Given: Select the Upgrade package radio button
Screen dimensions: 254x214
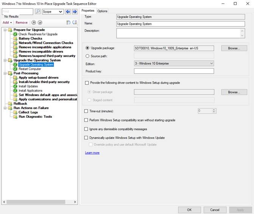Looking at the screenshot, I should (x=87, y=48).
